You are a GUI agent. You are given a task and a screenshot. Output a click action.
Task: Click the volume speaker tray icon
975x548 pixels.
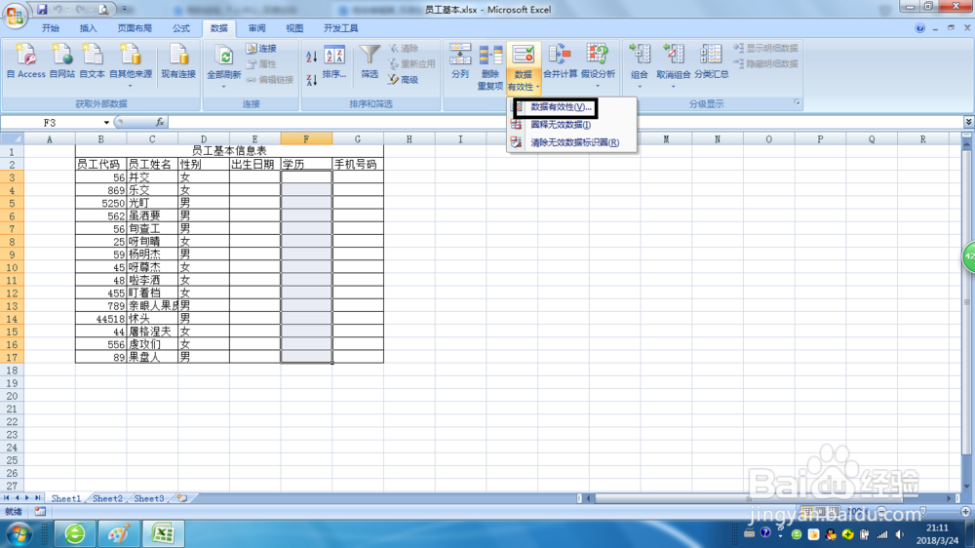pos(899,534)
